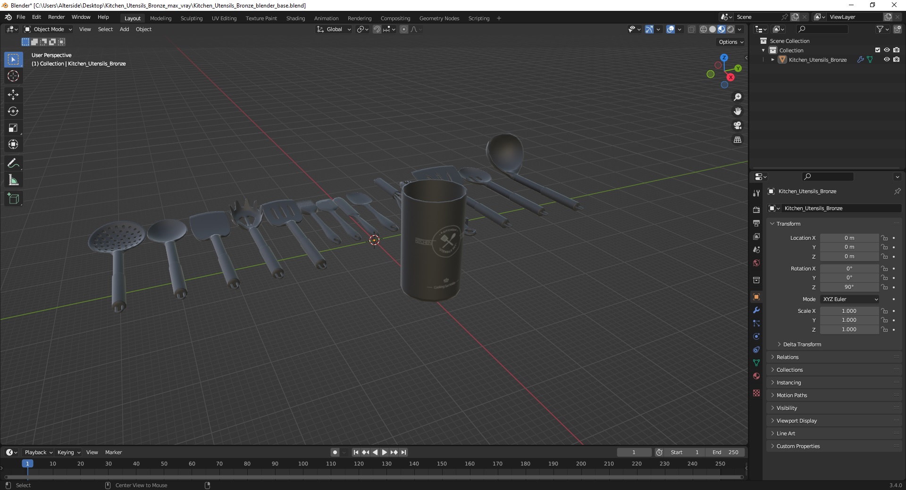Toggle Collection viewport visibility eye
The image size is (906, 490).
click(x=887, y=50)
